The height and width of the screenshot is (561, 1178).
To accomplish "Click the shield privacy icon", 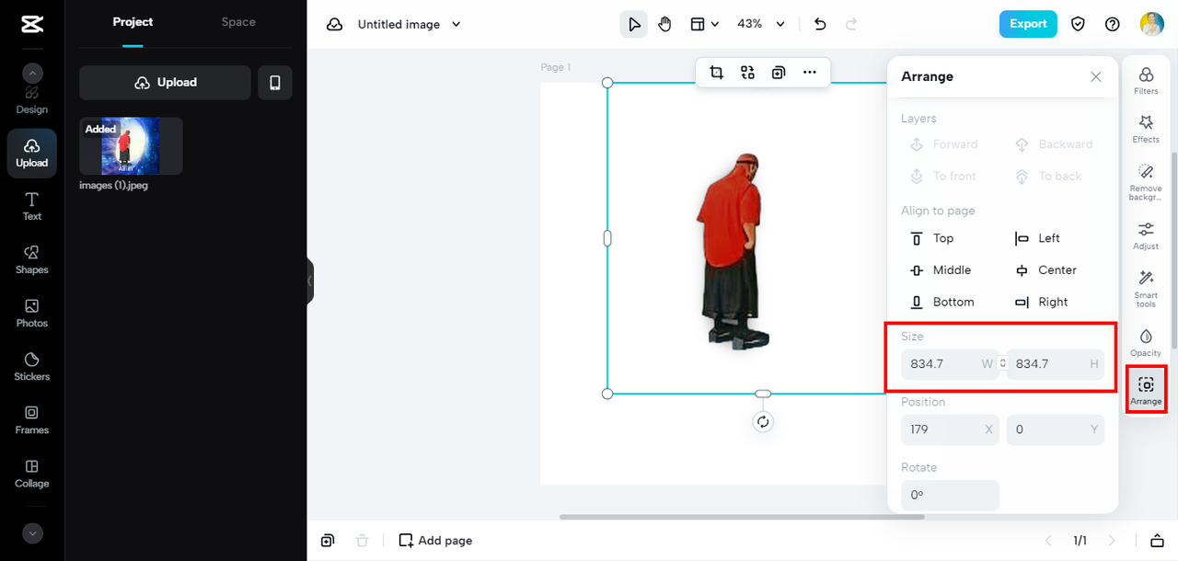I will click(1078, 24).
